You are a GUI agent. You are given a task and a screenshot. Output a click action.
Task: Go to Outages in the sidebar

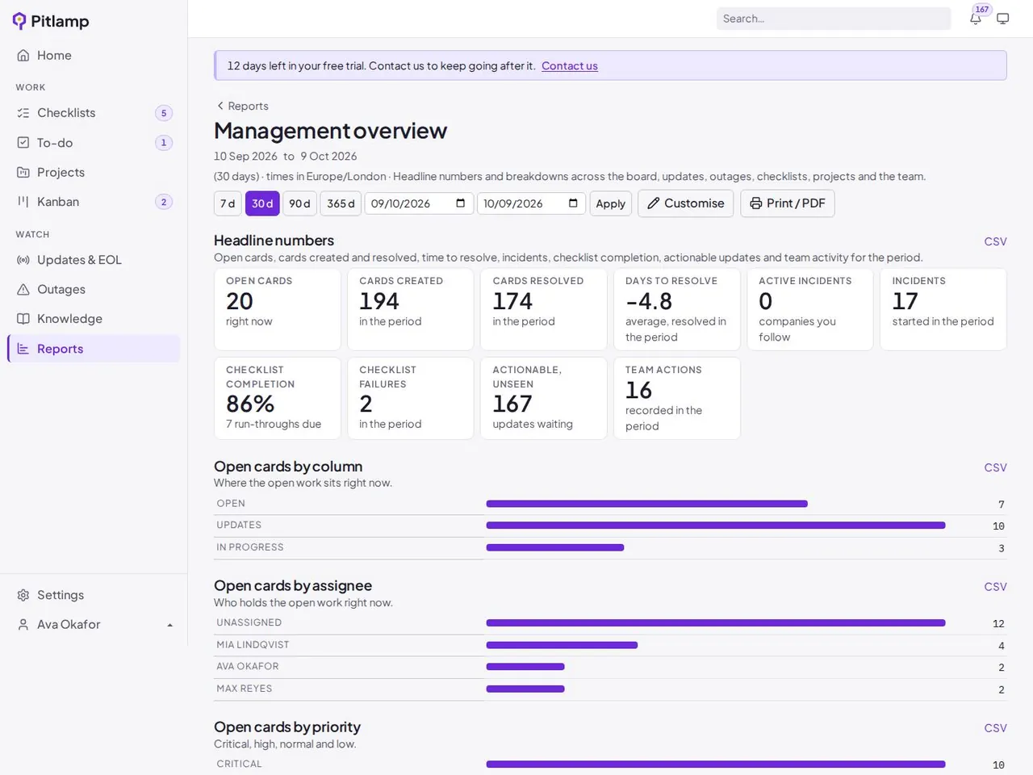coord(94,290)
